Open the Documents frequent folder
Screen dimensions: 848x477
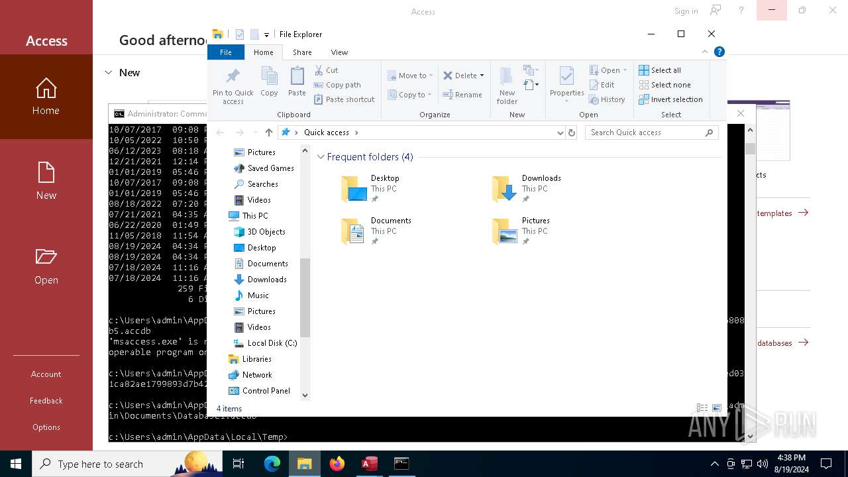(376, 231)
